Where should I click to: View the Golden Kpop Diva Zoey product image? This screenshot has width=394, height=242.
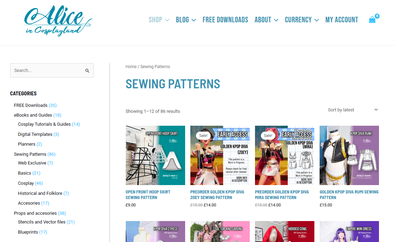coord(220,155)
